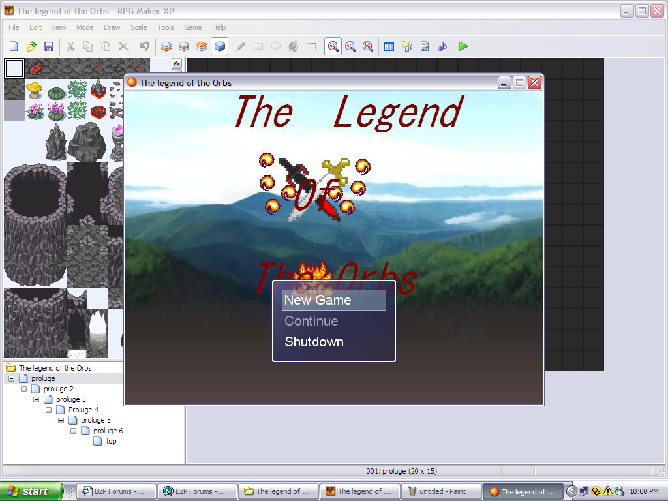Image resolution: width=668 pixels, height=501 pixels.
Task: Open the Game menu
Action: 192,27
